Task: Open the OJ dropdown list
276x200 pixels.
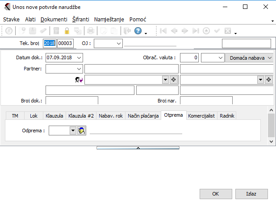Action: 118,43
